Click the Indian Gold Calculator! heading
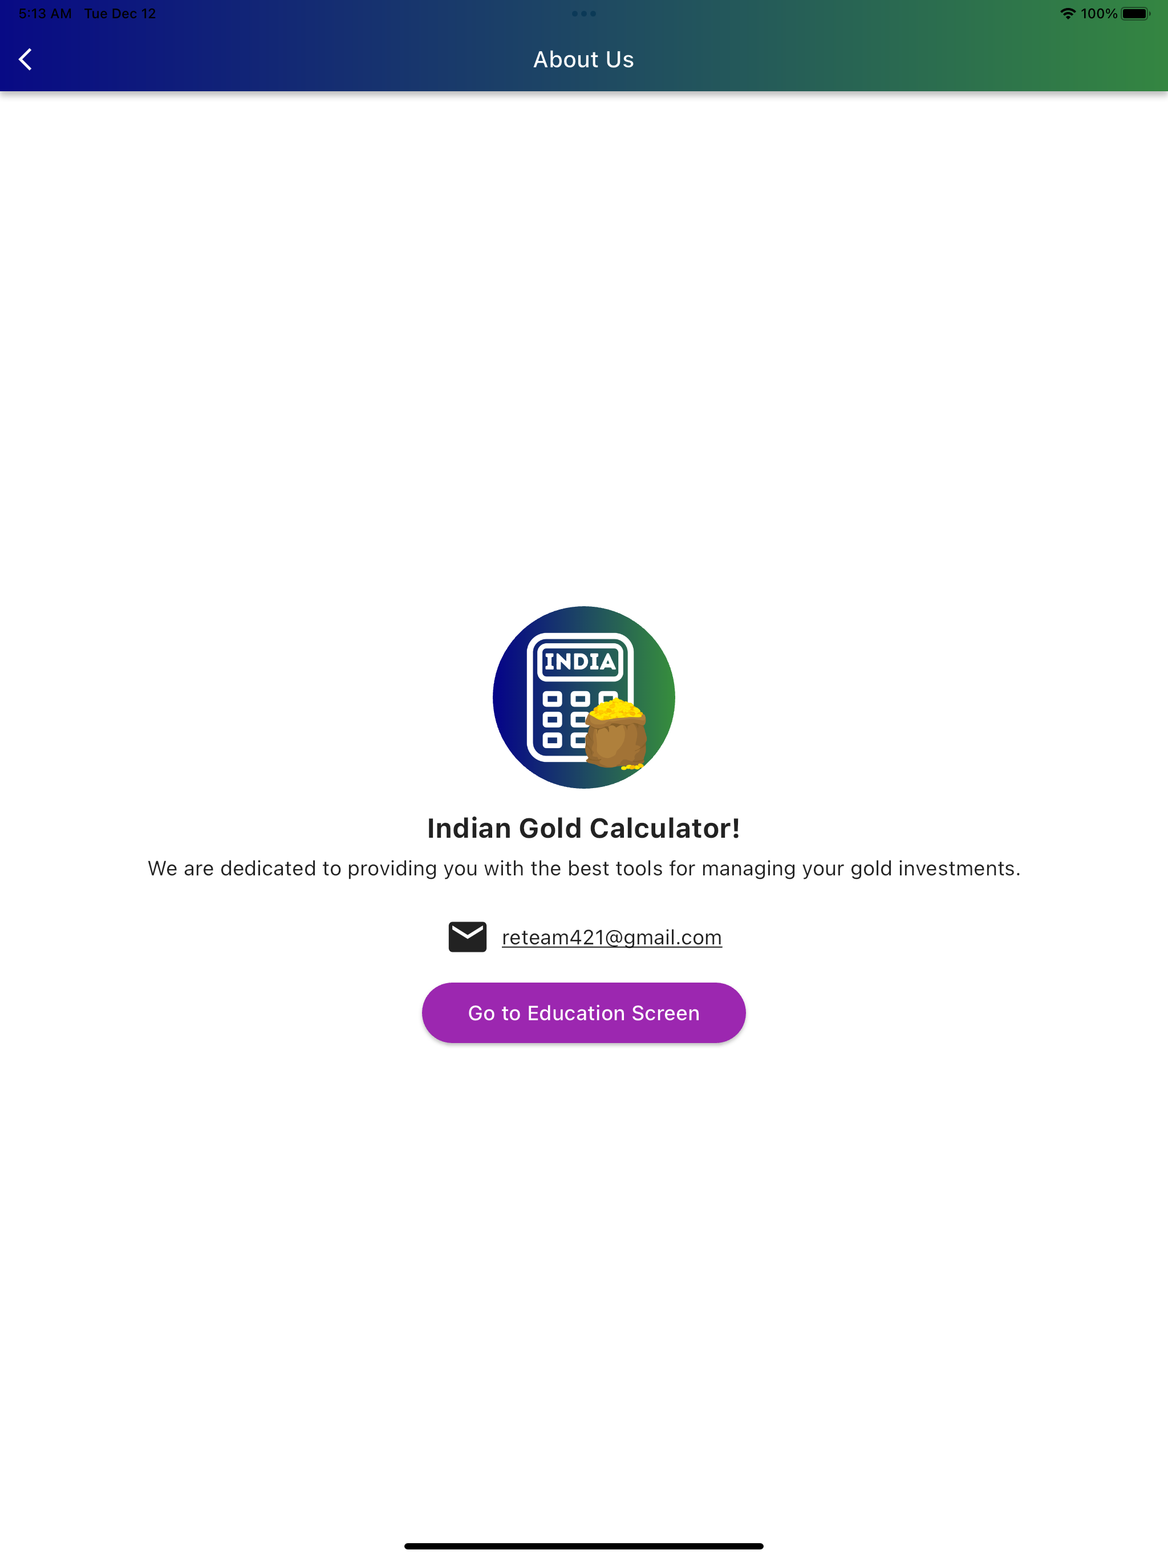This screenshot has height=1558, width=1168. (x=583, y=828)
